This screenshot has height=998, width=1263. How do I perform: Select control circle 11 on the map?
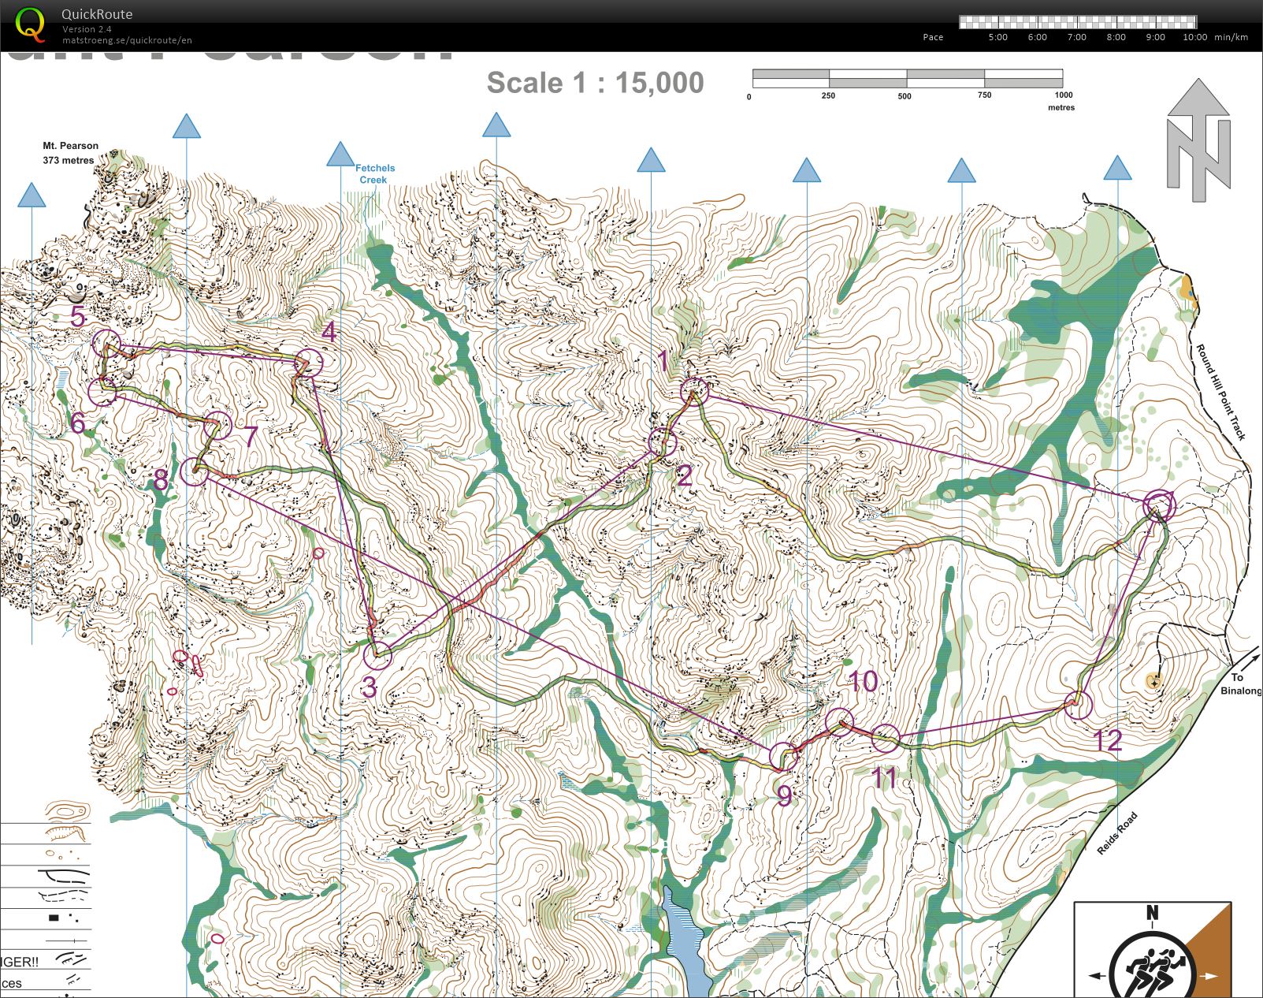click(x=886, y=738)
